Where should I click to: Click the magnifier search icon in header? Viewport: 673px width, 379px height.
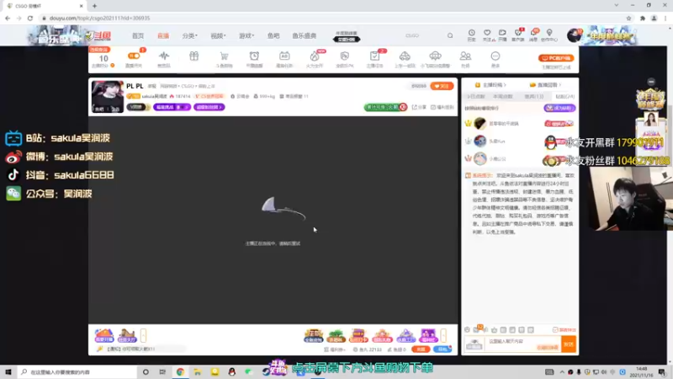[450, 35]
